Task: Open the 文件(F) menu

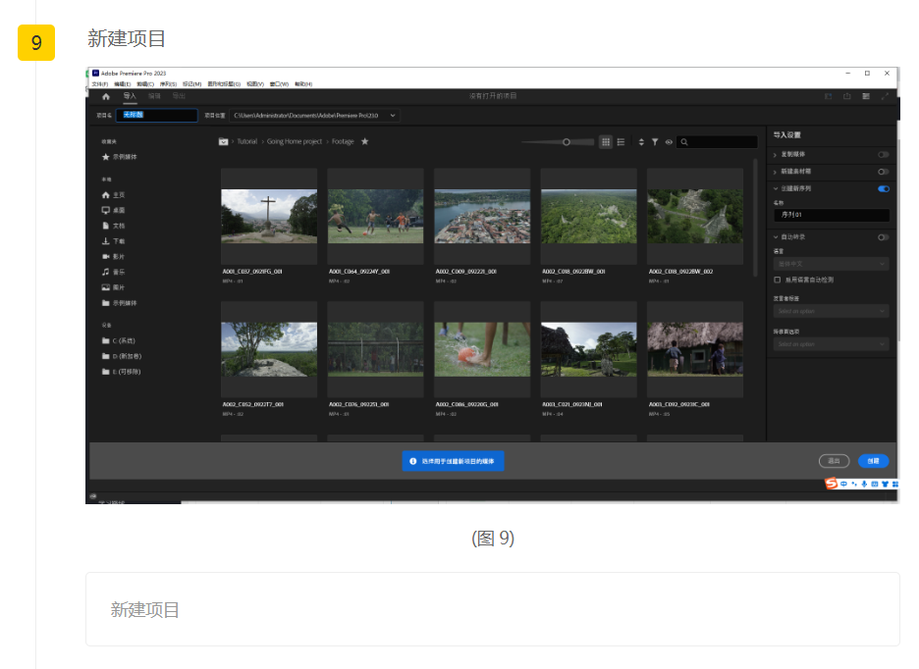Action: click(99, 84)
